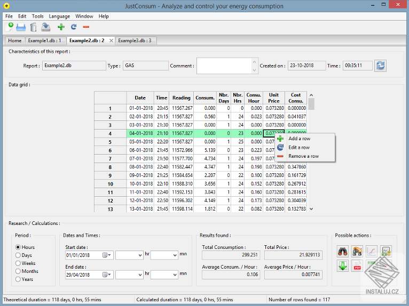The height and width of the screenshot is (306, 409).
Task: Switch to the Example3.db tab
Action: point(135,41)
